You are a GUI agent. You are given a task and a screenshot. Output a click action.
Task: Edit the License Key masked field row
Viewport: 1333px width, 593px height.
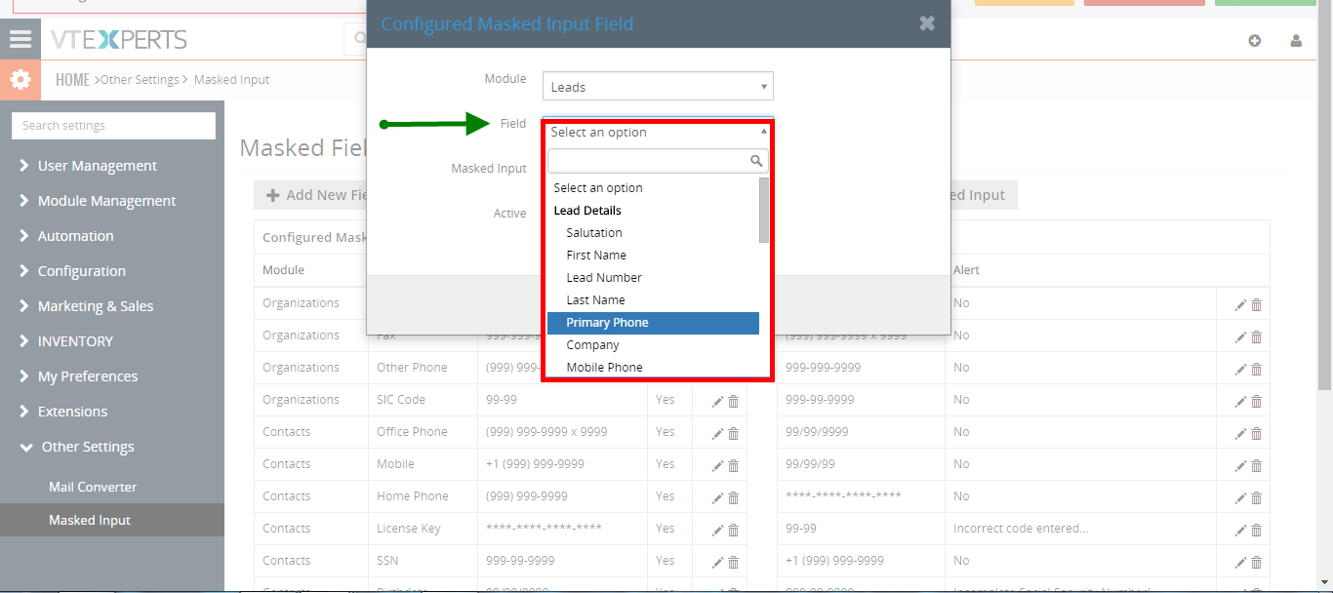tap(717, 530)
